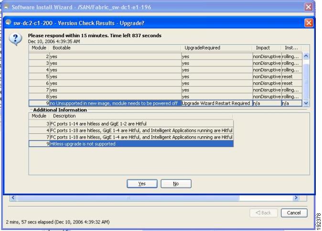Close the Software Install Wizard window
322x231 pixels.
pyautogui.click(x=308, y=7)
